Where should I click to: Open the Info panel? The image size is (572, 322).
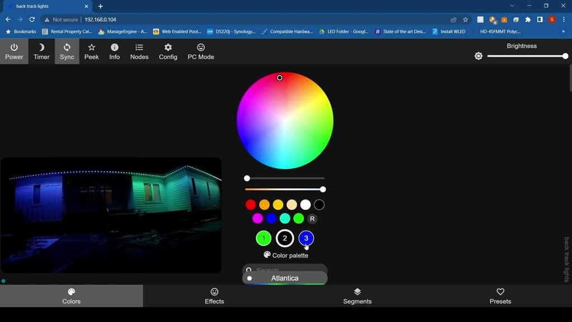[x=115, y=51]
